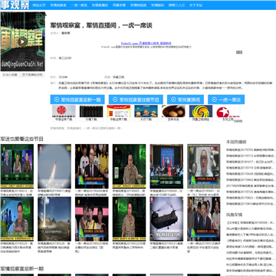The width and height of the screenshot is (276, 276).
Task: Open 锵锵三人行 in the top navigation
Action: (x=176, y=5)
